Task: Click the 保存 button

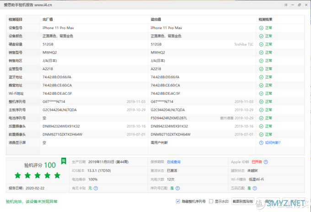Action: 268,201
